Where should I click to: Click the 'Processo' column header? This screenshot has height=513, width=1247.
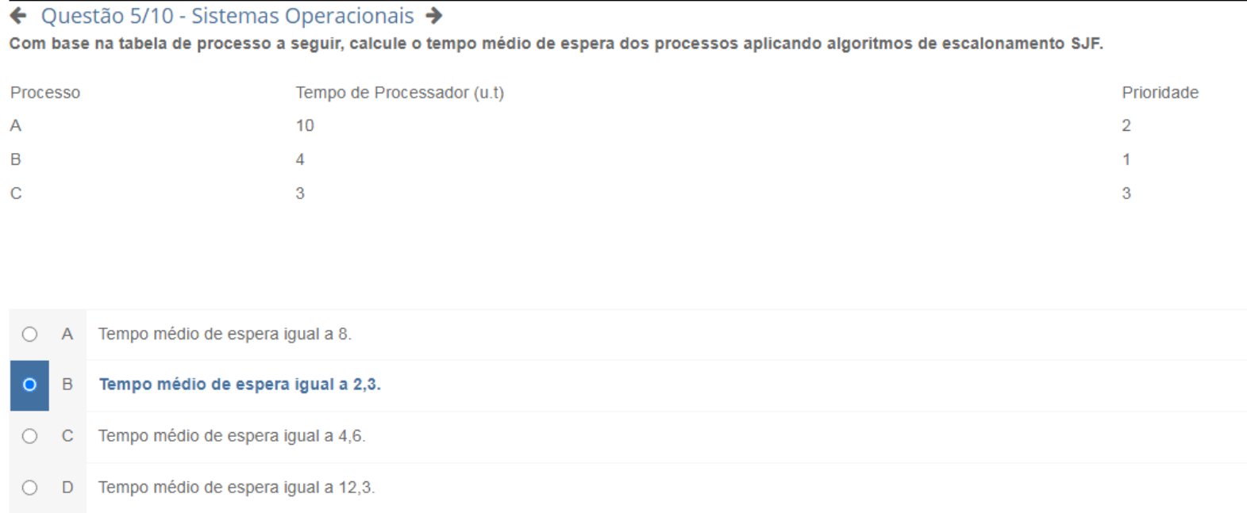pos(45,93)
